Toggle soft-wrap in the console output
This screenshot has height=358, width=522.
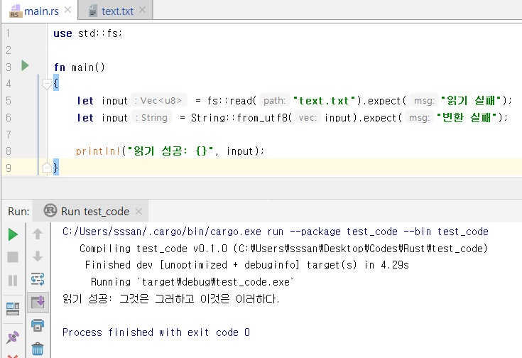pos(38,279)
